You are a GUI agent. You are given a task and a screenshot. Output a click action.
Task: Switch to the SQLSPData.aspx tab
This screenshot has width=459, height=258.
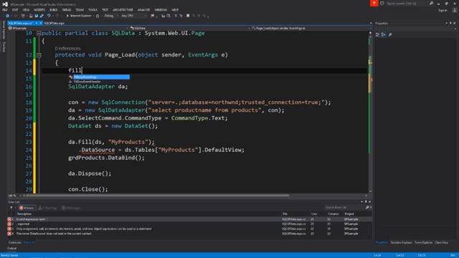(55, 23)
